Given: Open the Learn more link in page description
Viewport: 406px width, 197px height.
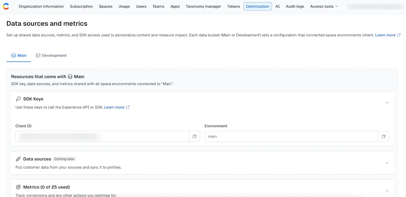Looking at the screenshot, I should 385,35.
